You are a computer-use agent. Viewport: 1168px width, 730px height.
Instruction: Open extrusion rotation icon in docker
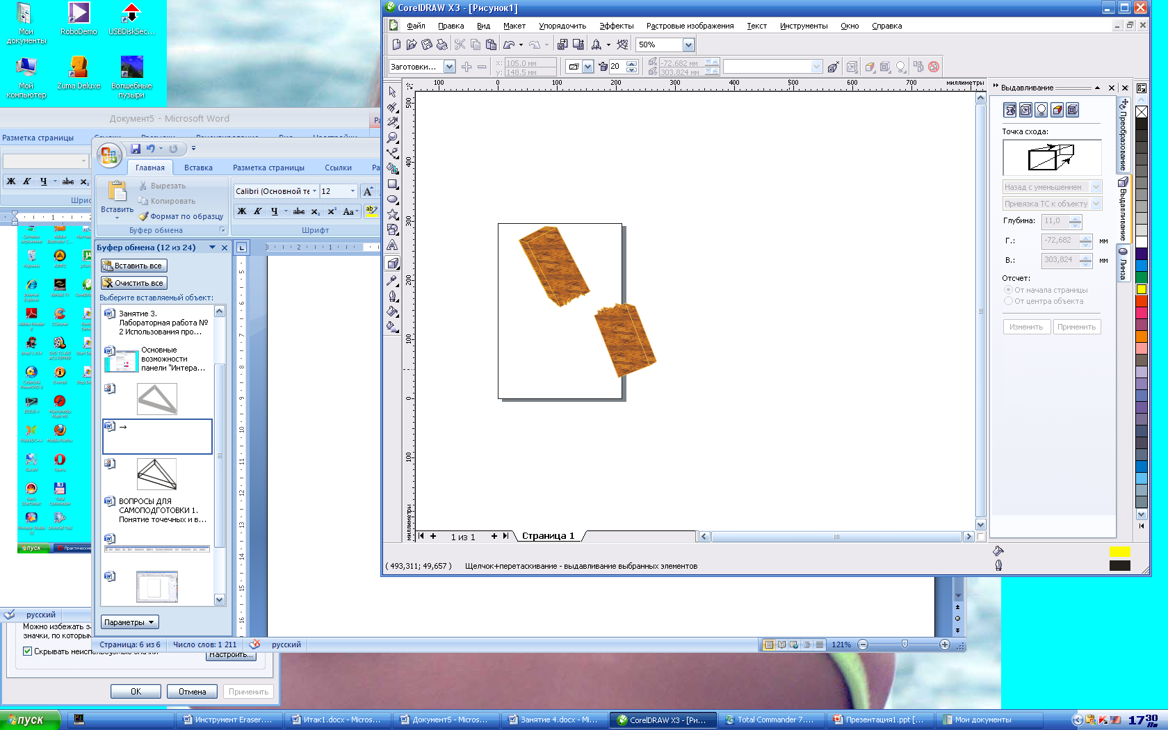[x=1025, y=110]
